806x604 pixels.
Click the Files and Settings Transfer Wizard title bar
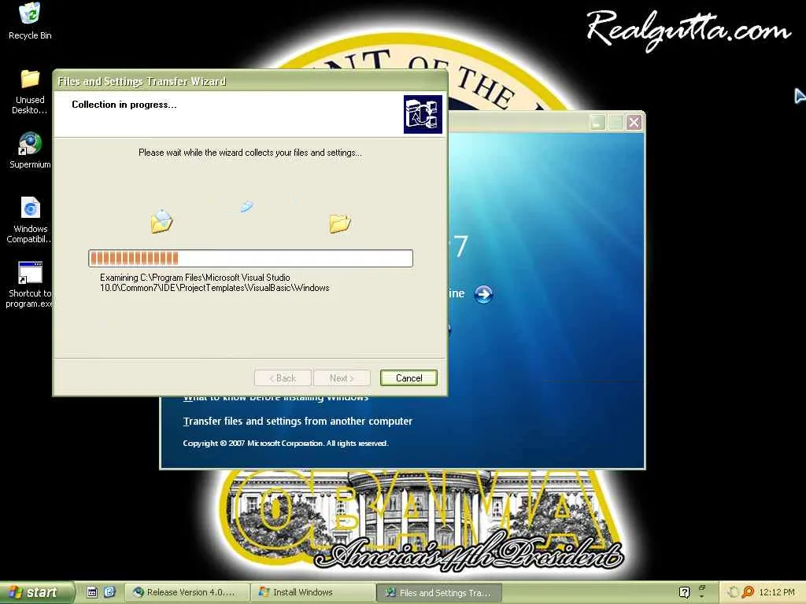pos(250,81)
